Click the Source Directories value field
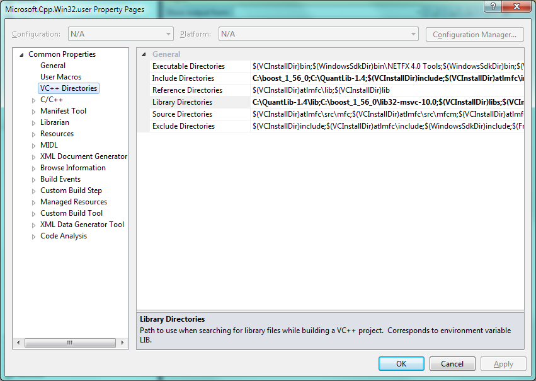 (x=387, y=114)
